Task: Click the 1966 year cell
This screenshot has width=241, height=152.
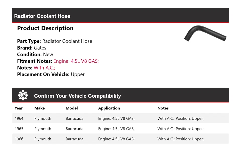Action: pyautogui.click(x=19, y=139)
